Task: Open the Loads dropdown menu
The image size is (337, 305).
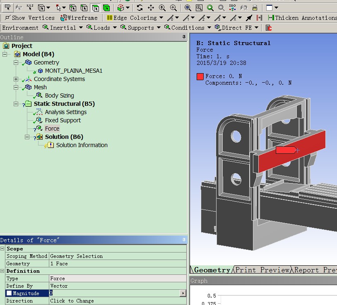Action: [101, 28]
